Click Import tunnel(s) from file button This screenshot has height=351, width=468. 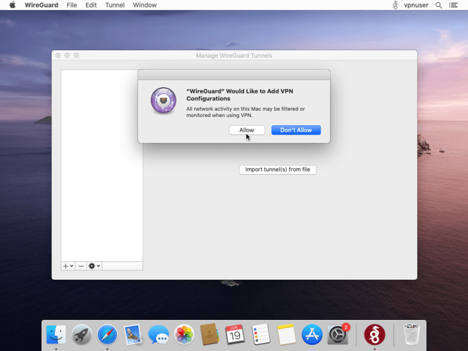(x=277, y=170)
